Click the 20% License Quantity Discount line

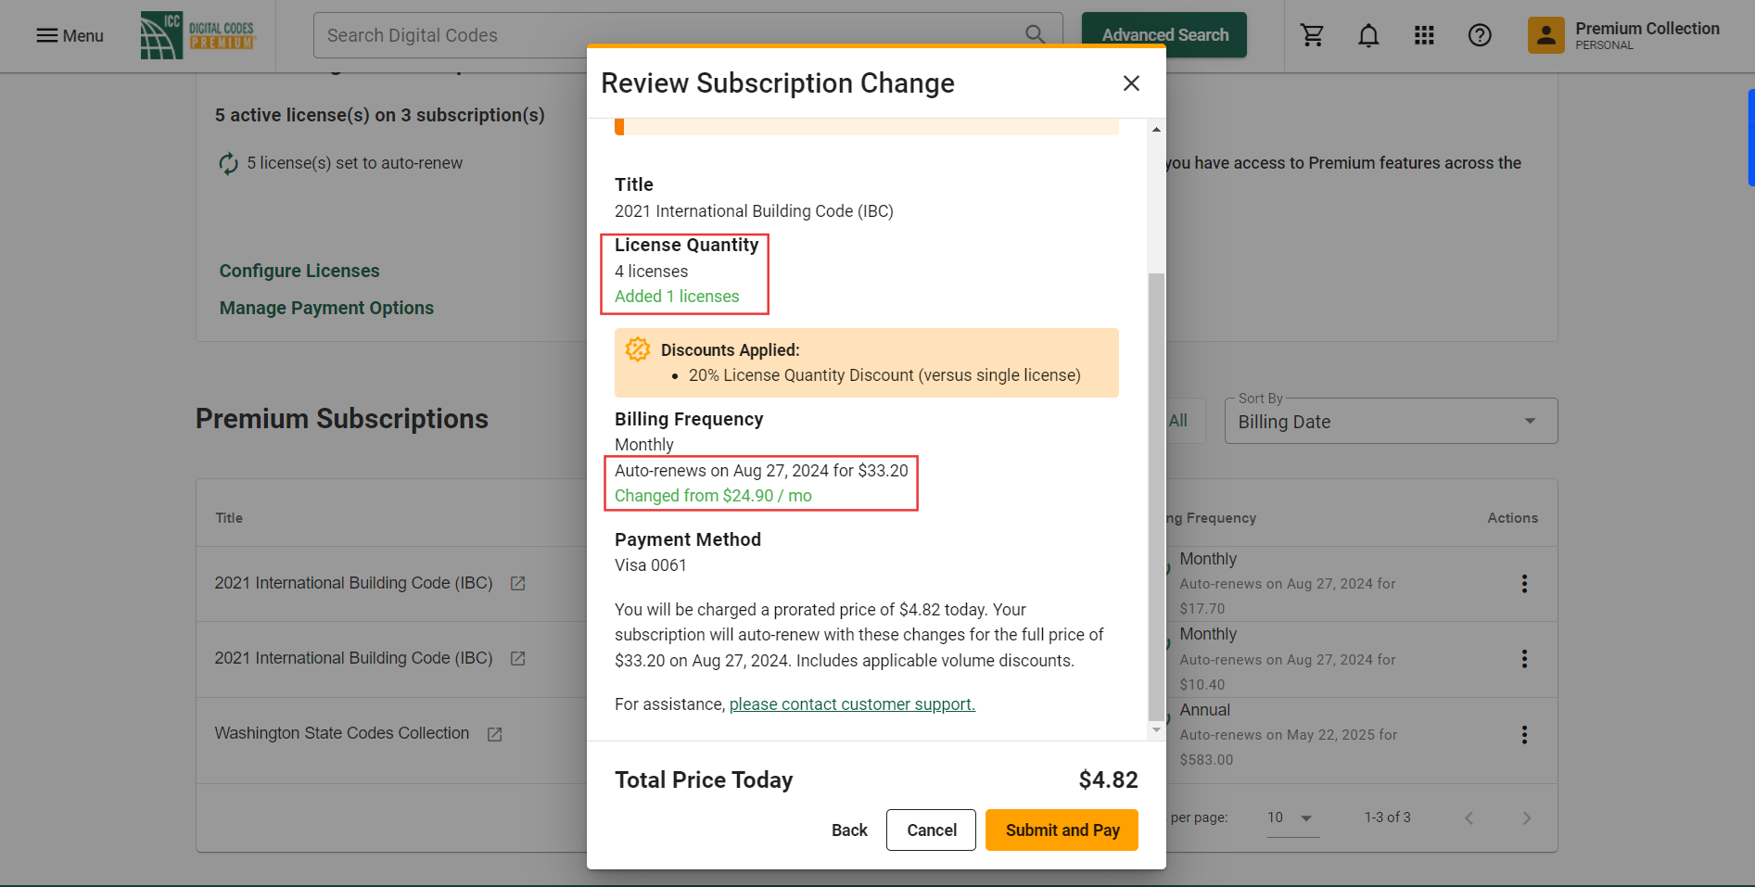[x=884, y=375]
